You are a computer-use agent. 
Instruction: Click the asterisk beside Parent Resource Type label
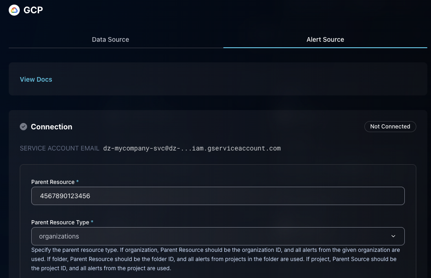(92, 222)
